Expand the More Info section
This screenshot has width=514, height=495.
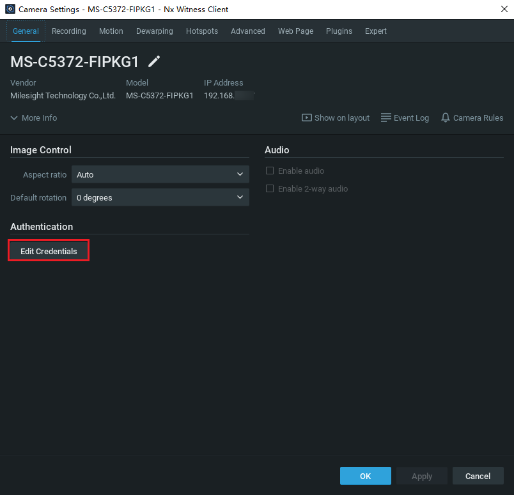pyautogui.click(x=34, y=118)
